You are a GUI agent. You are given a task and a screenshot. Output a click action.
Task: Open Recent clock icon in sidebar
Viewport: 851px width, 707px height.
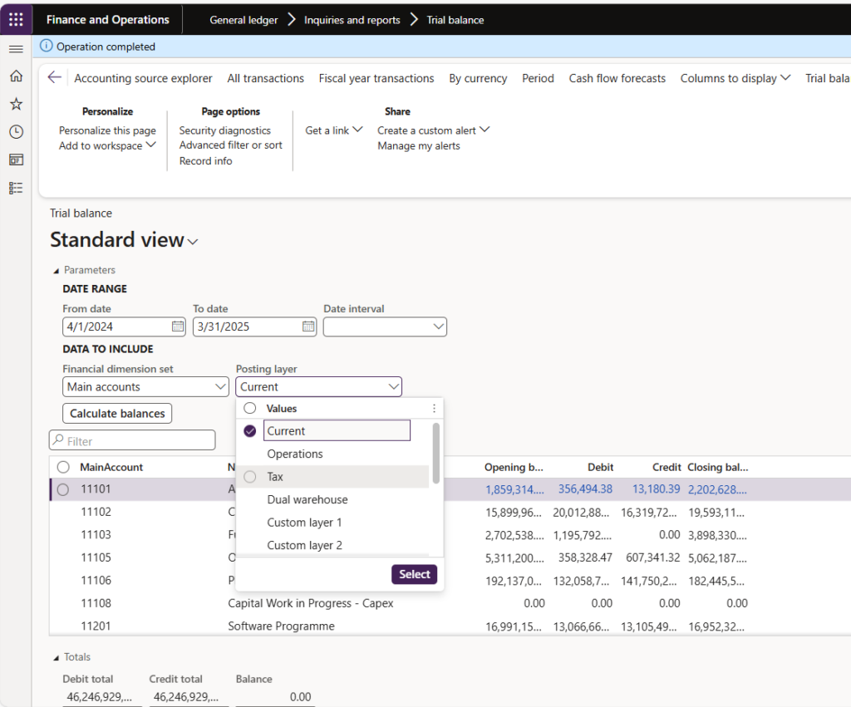coord(16,132)
